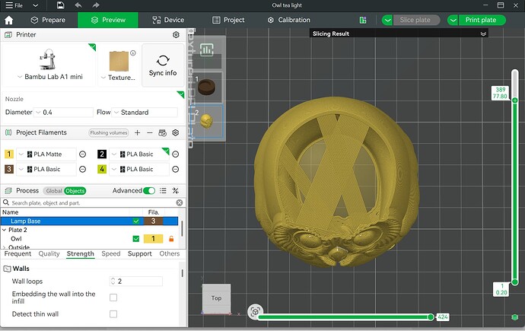This screenshot has width=525, height=331.
Task: Enable Detect thin wall checkbox
Action: click(113, 314)
